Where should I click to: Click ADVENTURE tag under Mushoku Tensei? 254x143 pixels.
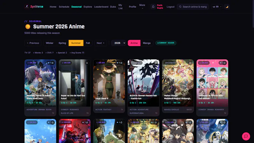[x=32, y=110]
